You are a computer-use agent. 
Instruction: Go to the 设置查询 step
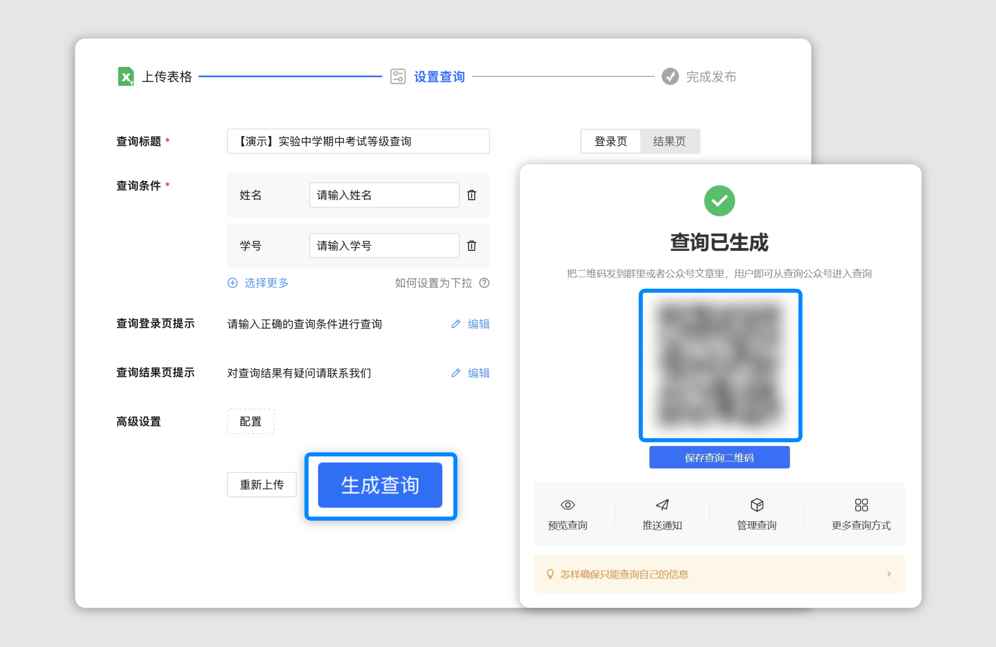click(439, 76)
